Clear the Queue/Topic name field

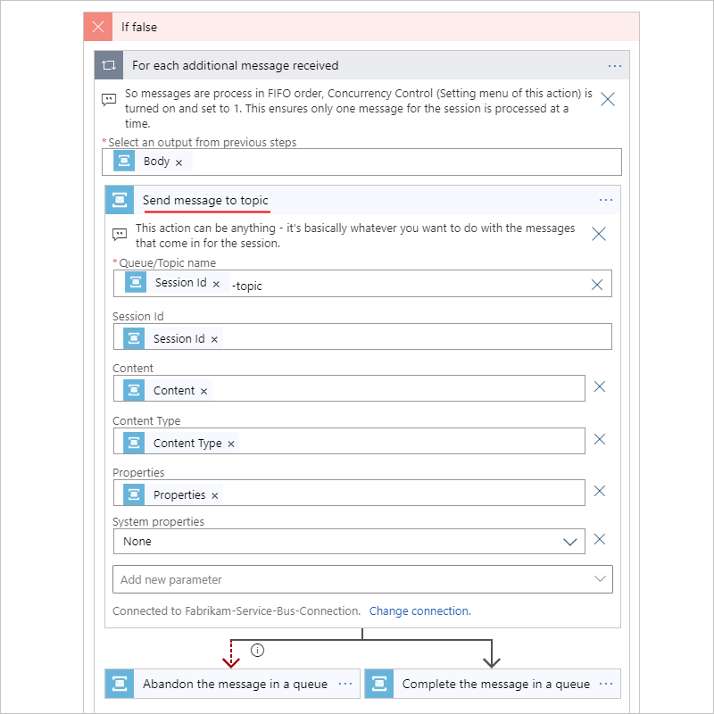tap(596, 285)
